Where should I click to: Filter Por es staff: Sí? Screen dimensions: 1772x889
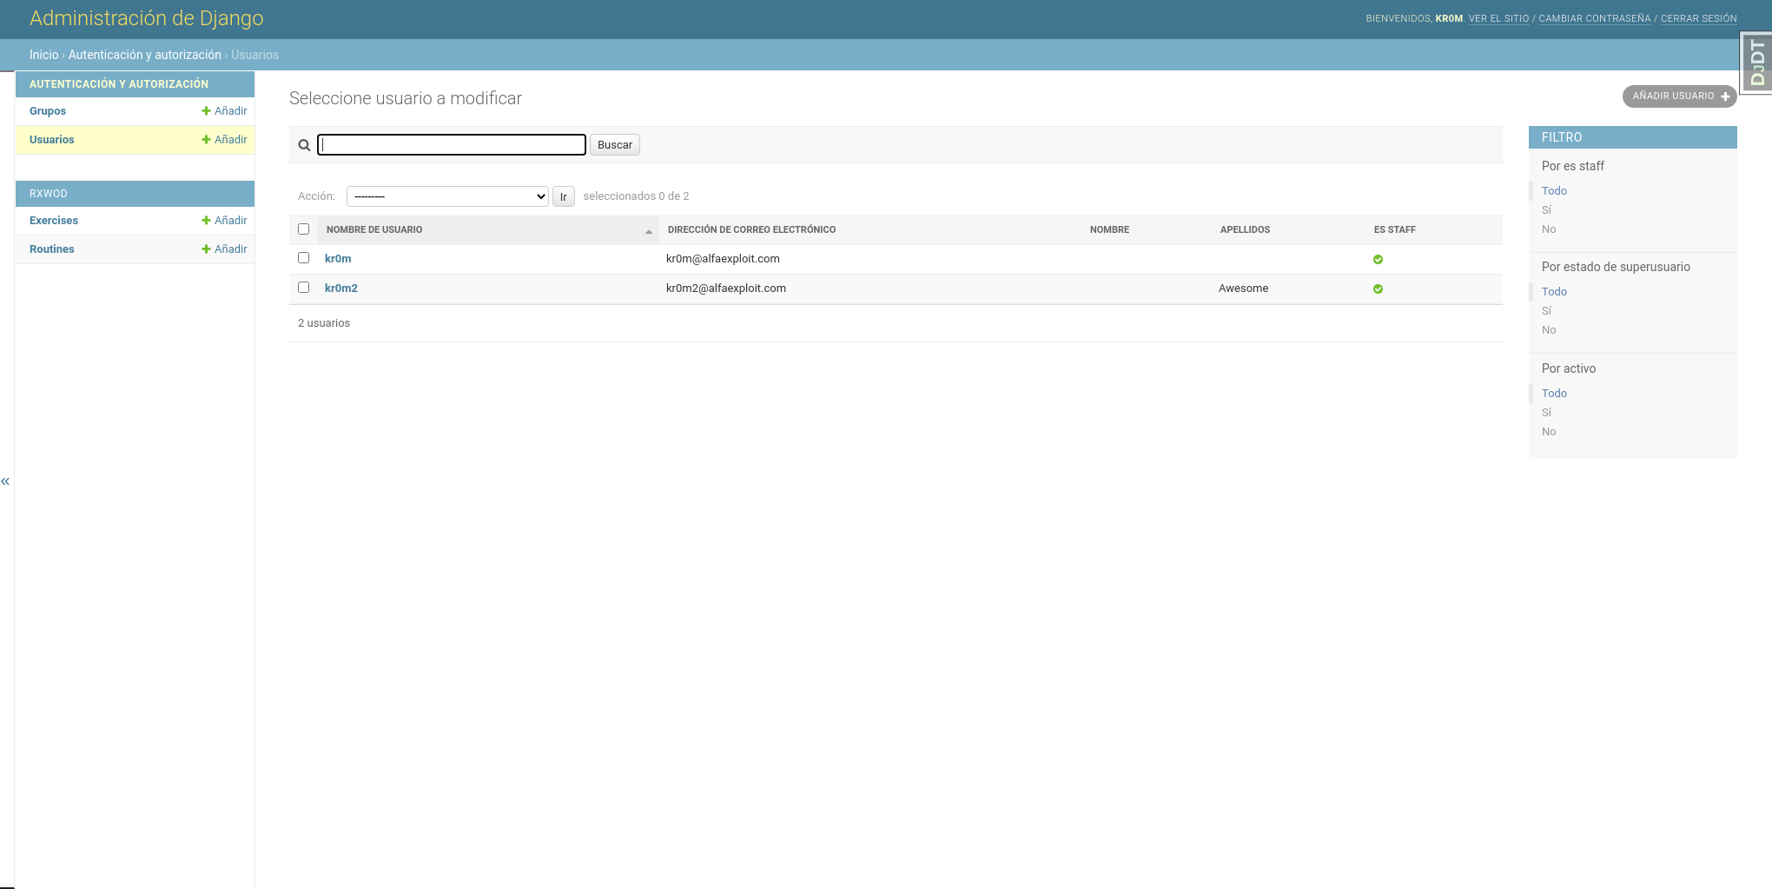pyautogui.click(x=1546, y=210)
